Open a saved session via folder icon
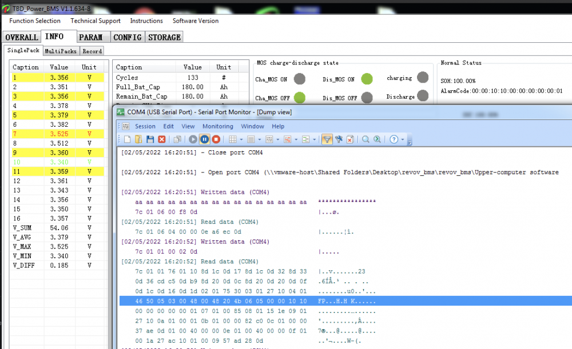572x349 pixels. (138, 139)
